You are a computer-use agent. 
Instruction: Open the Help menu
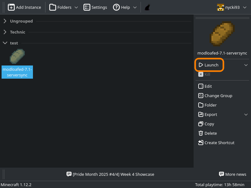[125, 7]
